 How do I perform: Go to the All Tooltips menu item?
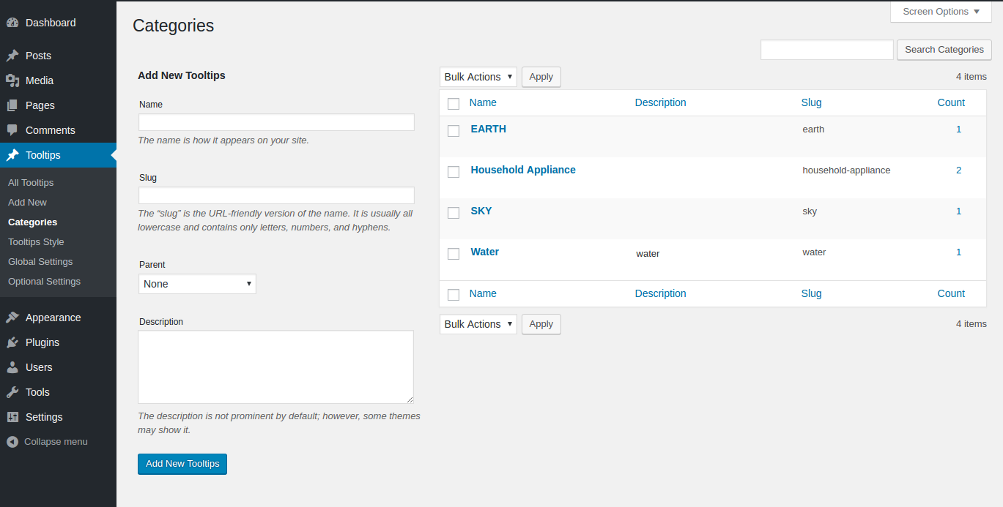[x=31, y=182]
